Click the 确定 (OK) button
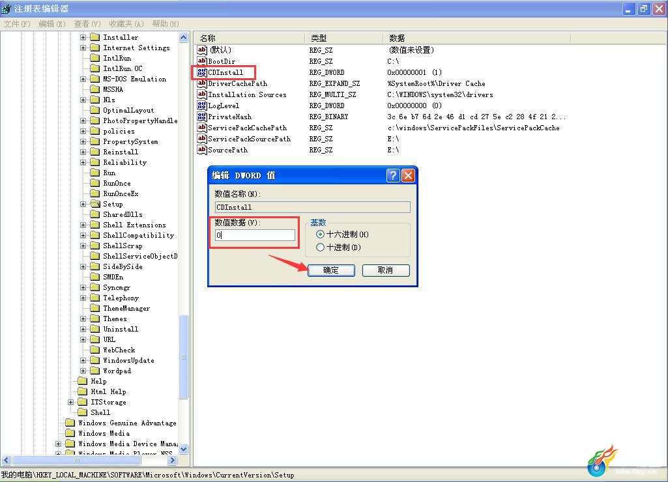 point(331,270)
